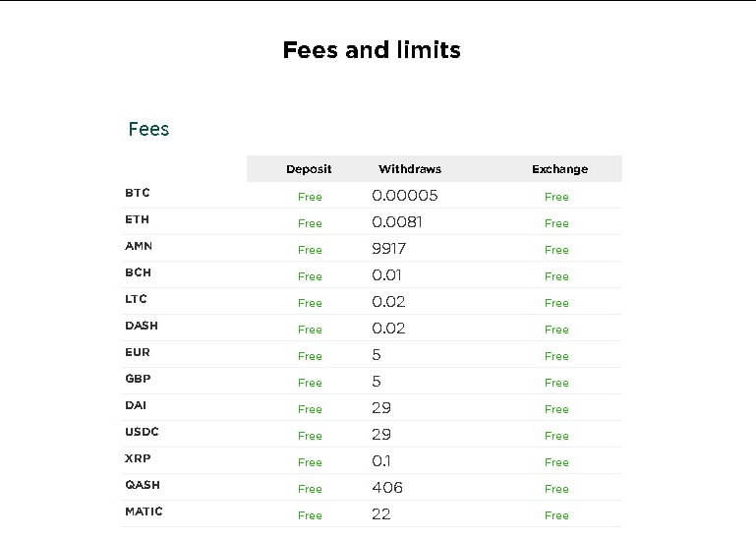Click the USDC exchange "Free" text
The image size is (756, 541).
pos(556,436)
